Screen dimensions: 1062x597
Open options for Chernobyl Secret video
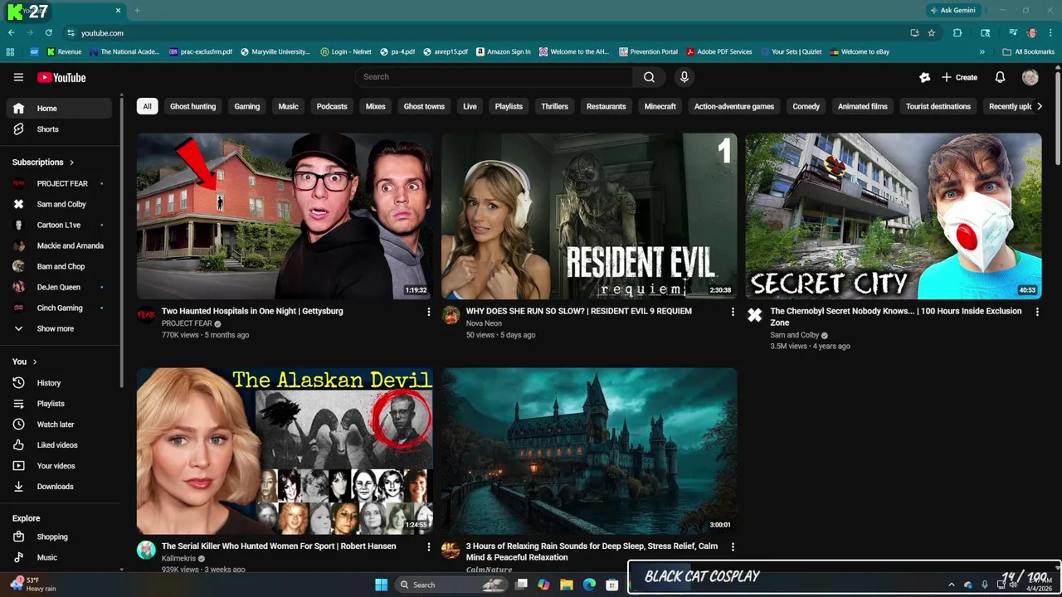coord(1037,312)
